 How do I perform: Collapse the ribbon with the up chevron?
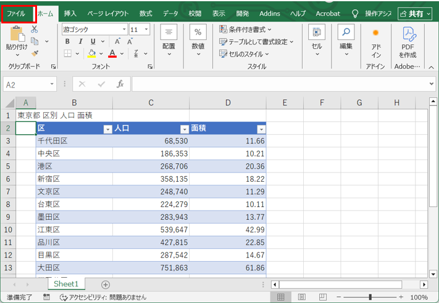pyautogui.click(x=432, y=67)
